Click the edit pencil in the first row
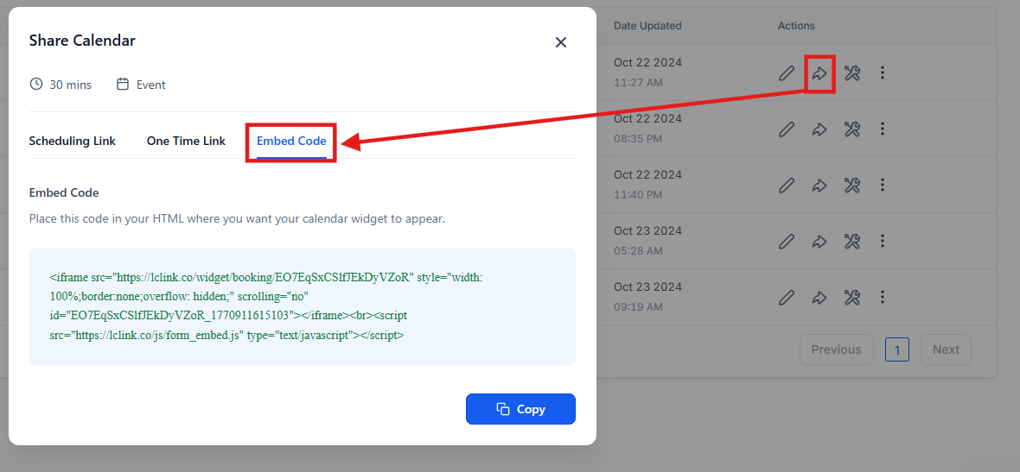Image resolution: width=1020 pixels, height=472 pixels. pos(787,73)
